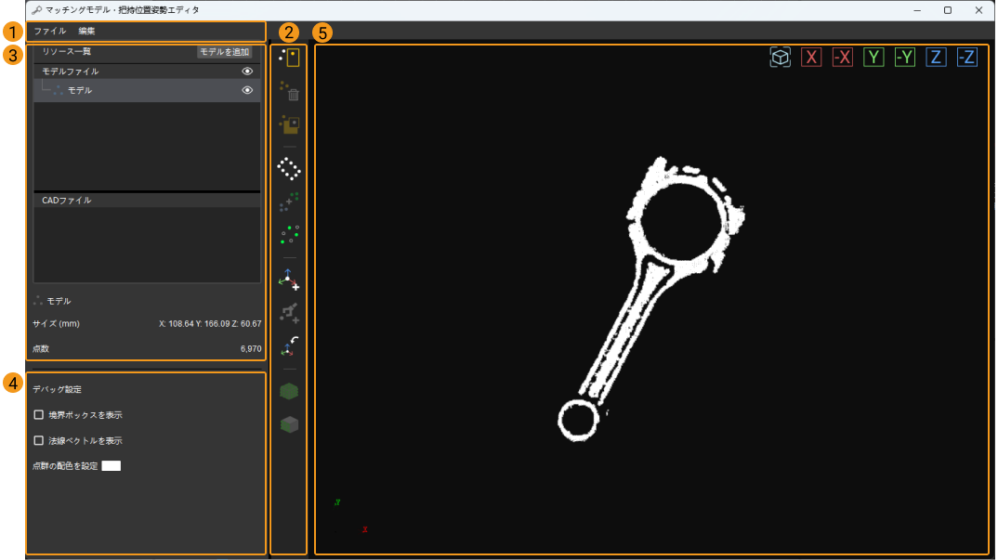Enable 境界ボックスを表示 checkbox
998x560 pixels.
point(39,415)
